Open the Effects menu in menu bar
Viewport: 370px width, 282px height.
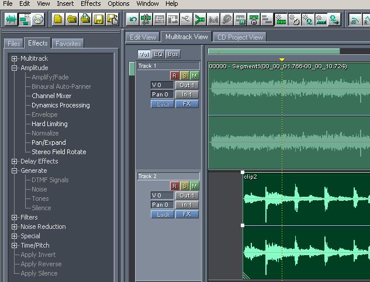click(x=91, y=4)
